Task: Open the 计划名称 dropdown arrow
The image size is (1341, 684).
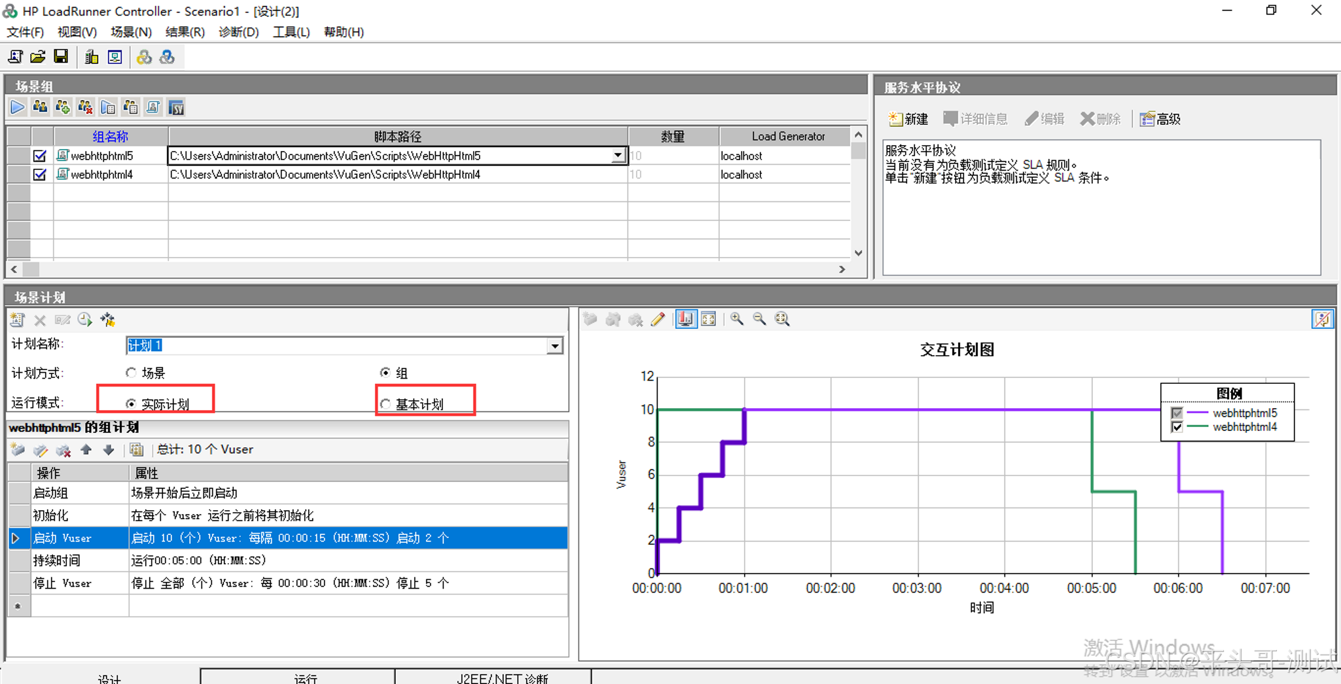Action: 555,345
